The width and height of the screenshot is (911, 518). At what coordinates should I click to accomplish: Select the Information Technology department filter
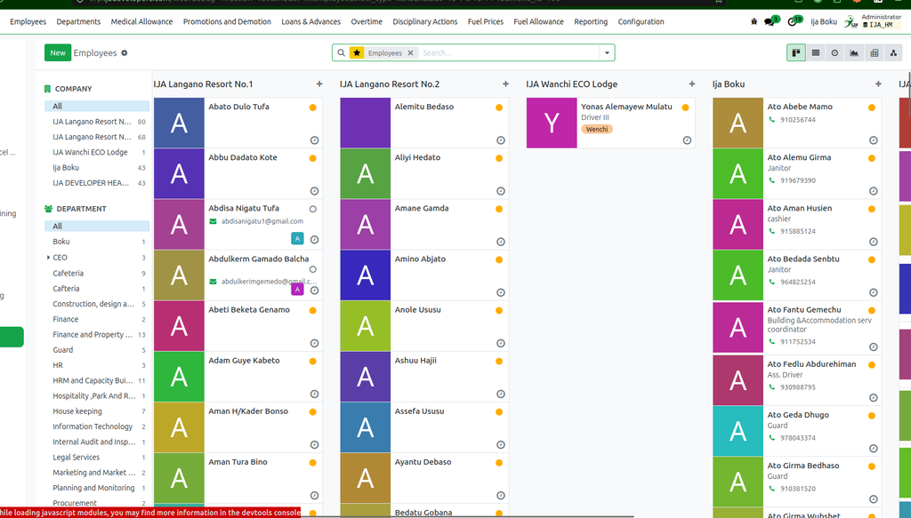[99, 426]
